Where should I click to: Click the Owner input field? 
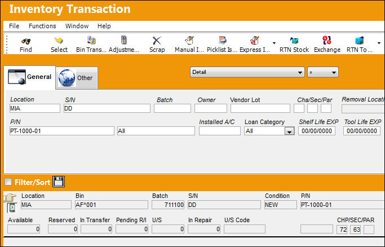211,108
